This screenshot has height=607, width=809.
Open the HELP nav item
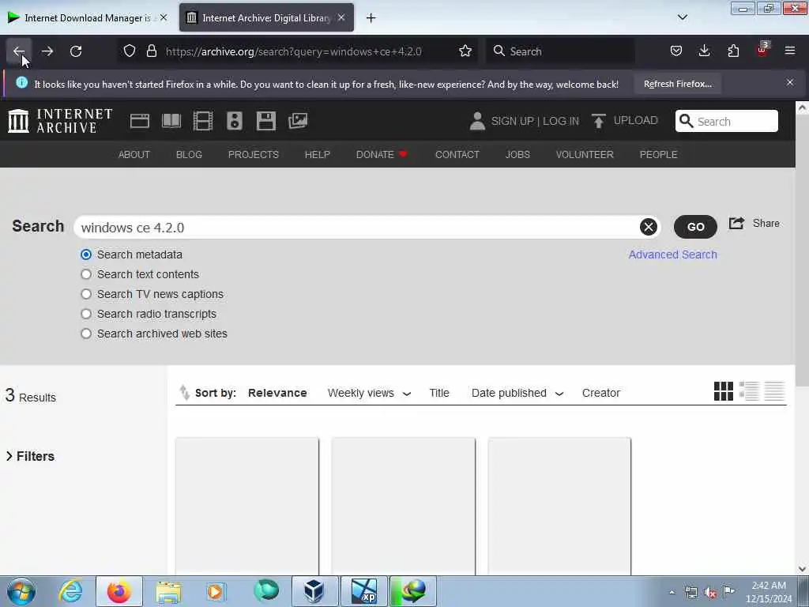tap(318, 155)
